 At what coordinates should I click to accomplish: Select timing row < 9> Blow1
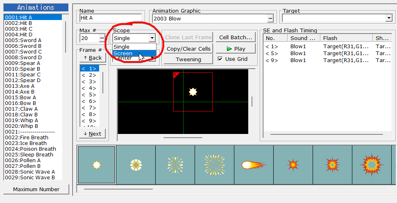click(x=328, y=60)
